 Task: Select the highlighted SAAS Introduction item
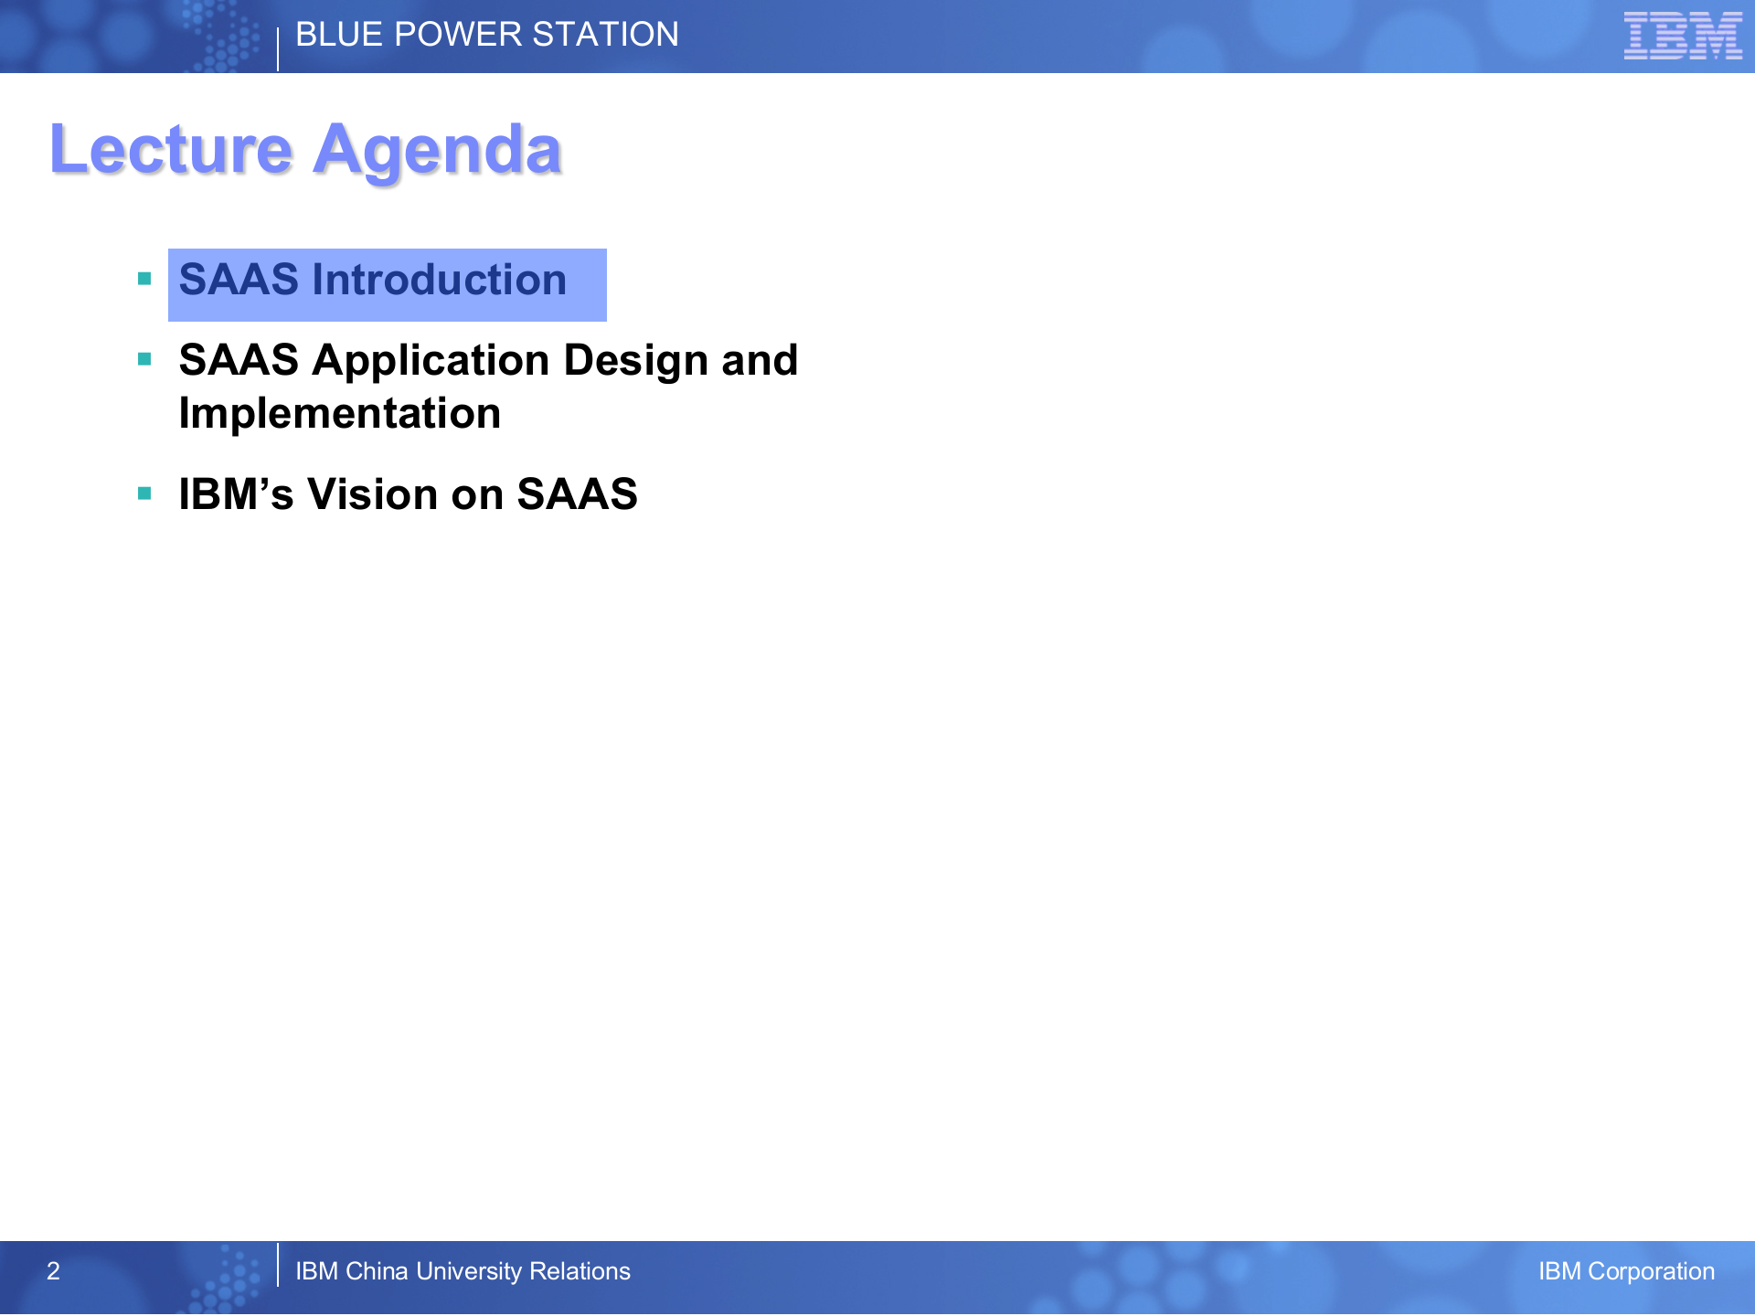pyautogui.click(x=373, y=280)
